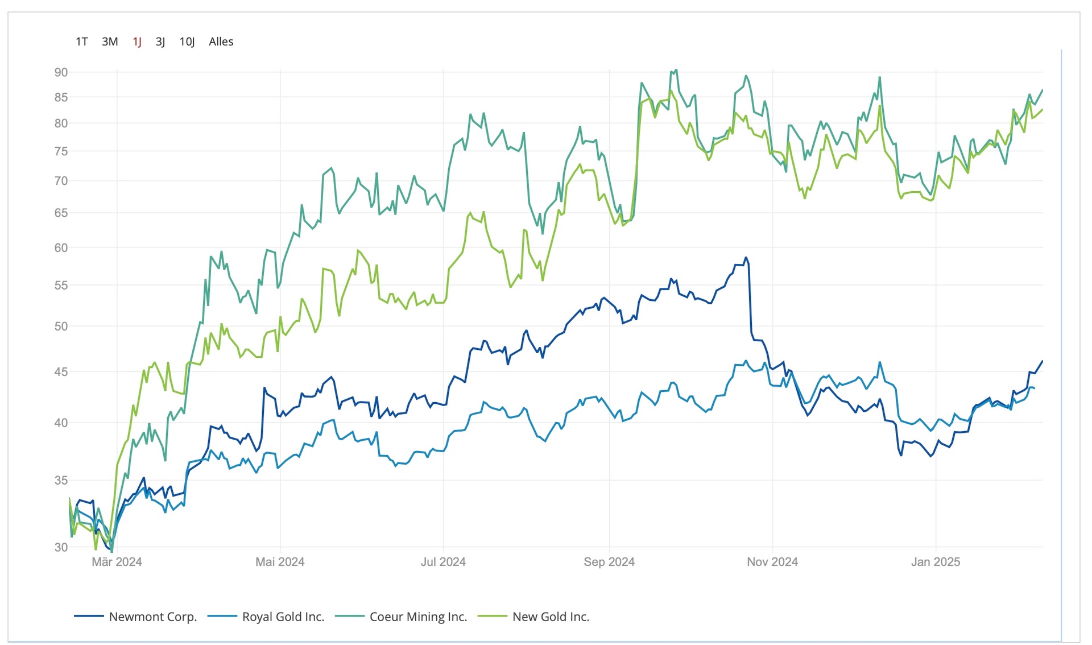Click the light green New Gold legend swatch

point(492,616)
